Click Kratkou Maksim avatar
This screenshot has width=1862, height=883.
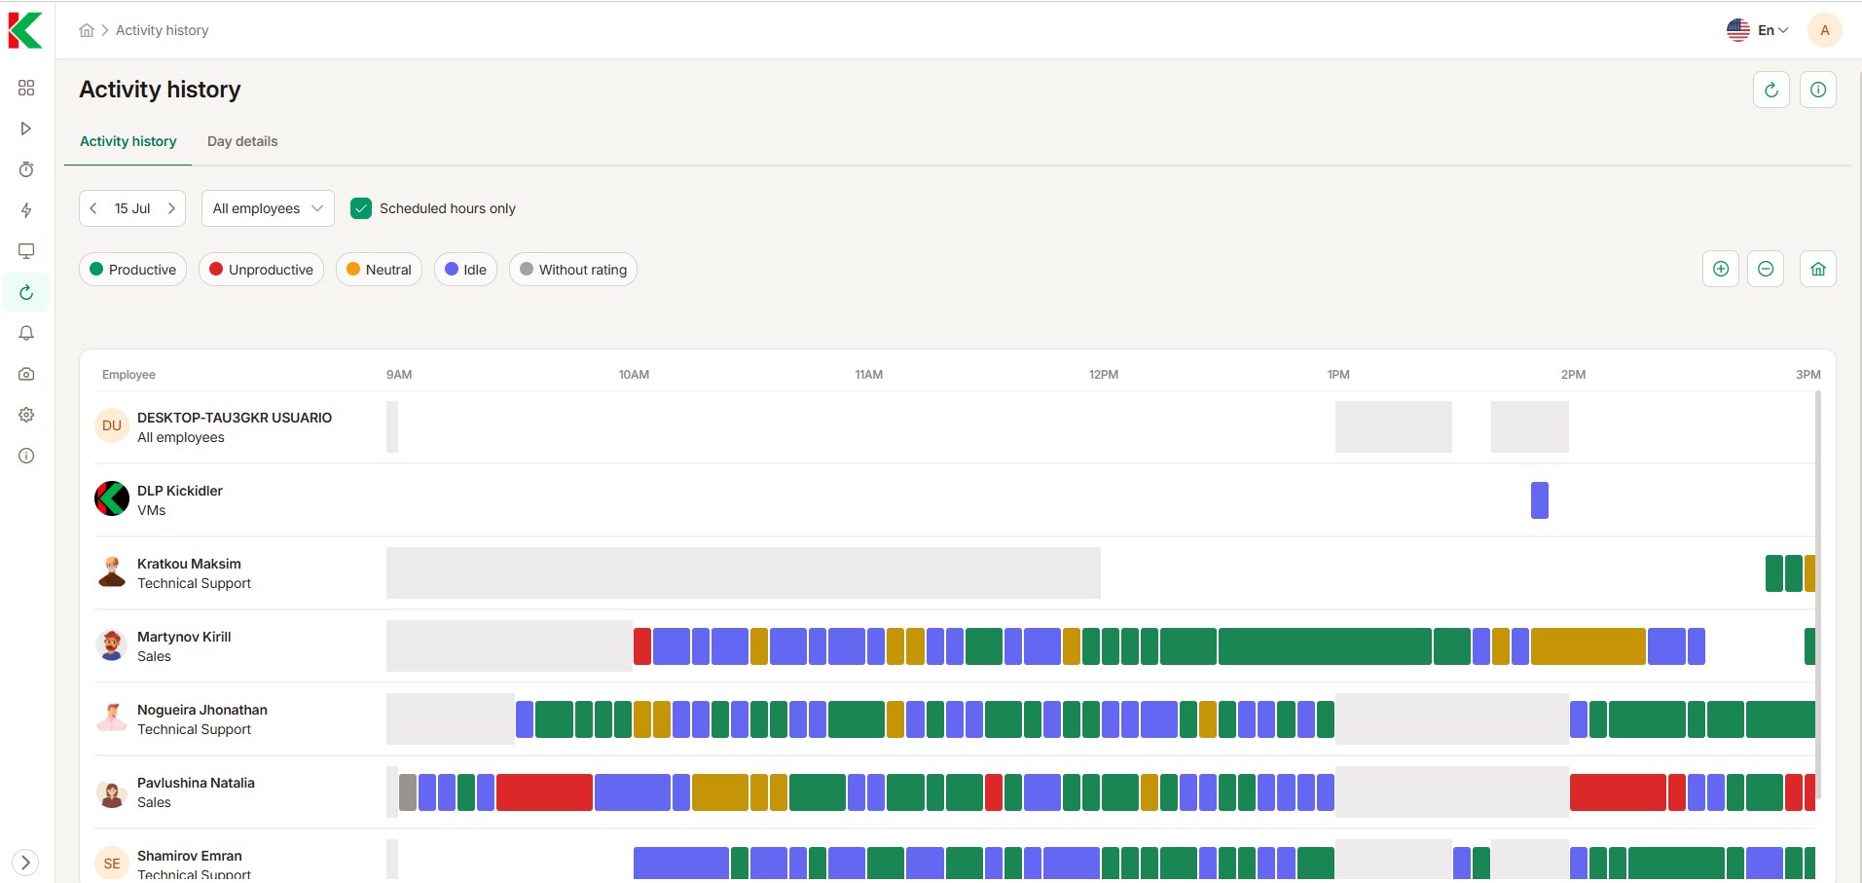point(112,571)
